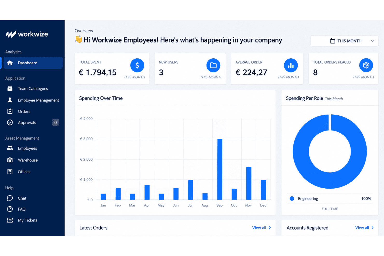Open the Dashboard menu item

[x=33, y=63]
